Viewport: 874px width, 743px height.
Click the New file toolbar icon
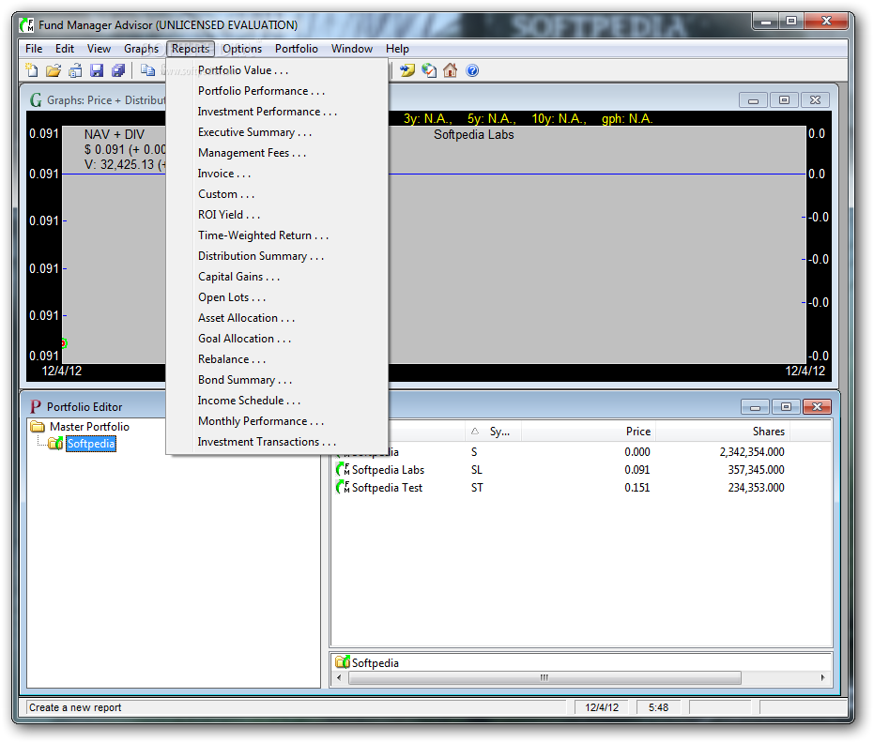(x=32, y=70)
